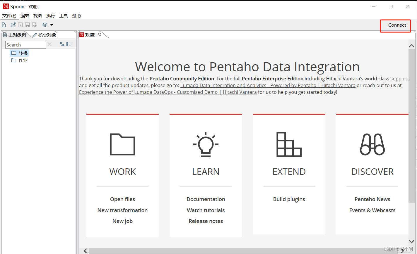Screen dimensions: 417x254
Task: Select the 欢迎! tab
Action: [x=90, y=35]
